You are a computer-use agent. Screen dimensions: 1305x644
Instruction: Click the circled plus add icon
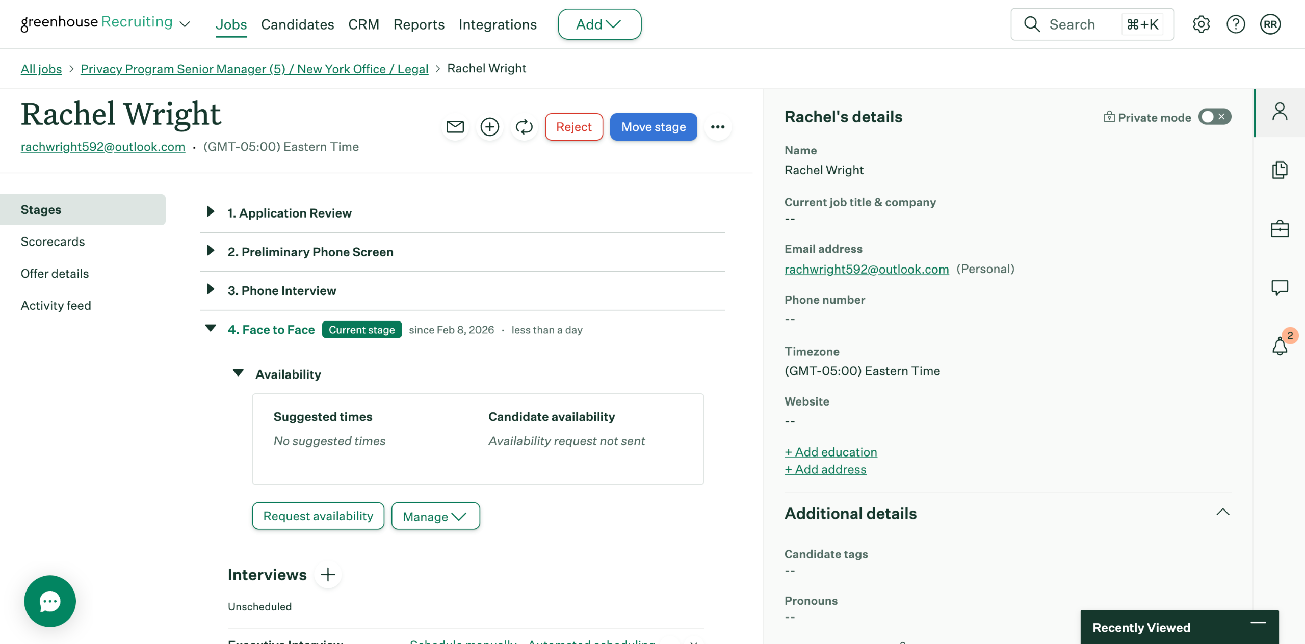coord(489,127)
